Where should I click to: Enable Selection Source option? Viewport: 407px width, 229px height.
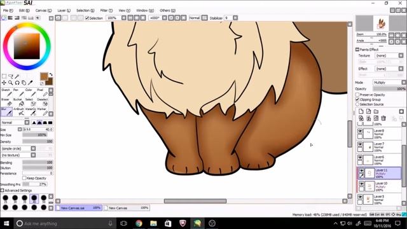(357, 104)
